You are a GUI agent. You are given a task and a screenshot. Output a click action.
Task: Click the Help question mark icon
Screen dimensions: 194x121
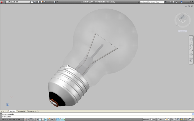(x=182, y=2)
